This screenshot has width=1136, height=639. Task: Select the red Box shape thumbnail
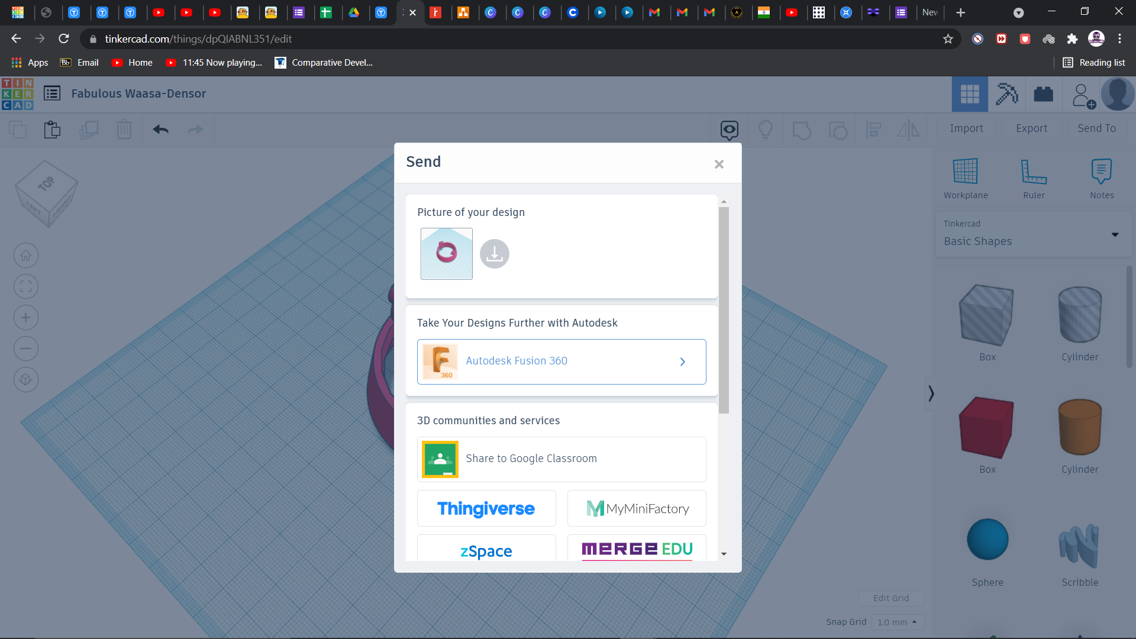(x=986, y=427)
